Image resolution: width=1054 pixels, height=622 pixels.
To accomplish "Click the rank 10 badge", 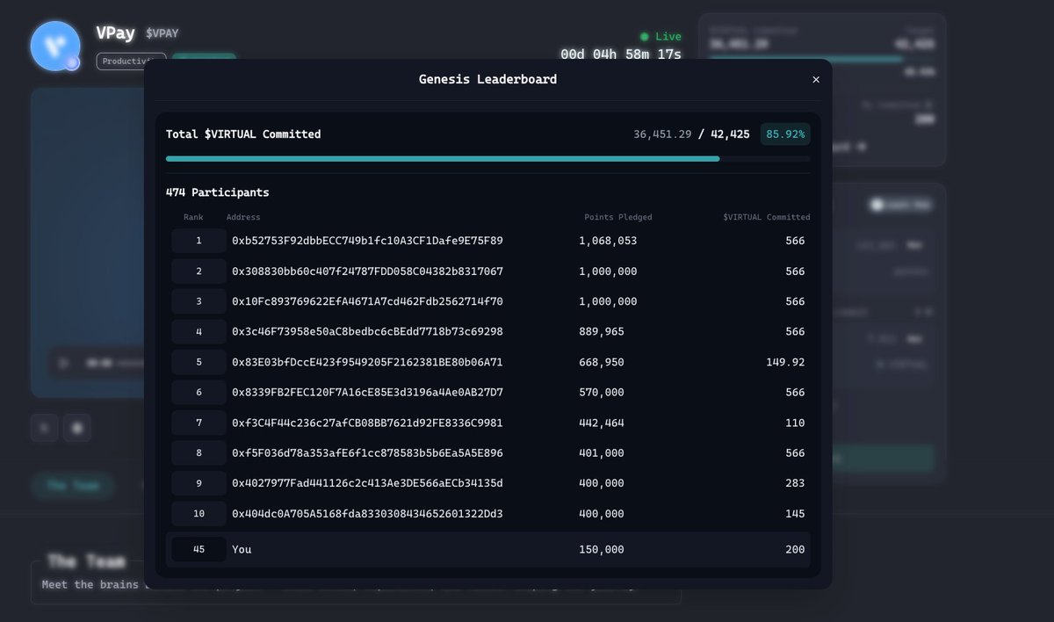I will pyautogui.click(x=199, y=514).
